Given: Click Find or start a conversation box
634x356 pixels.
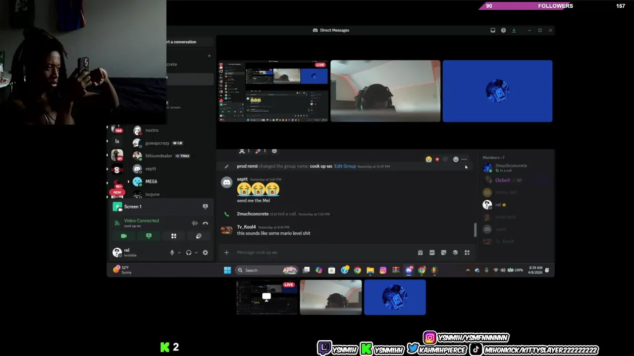Looking at the screenshot, I should [x=191, y=42].
